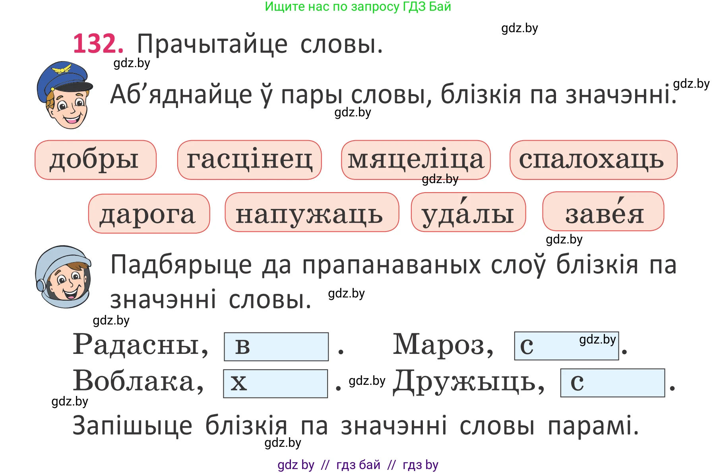Select the word card 'гасцінец'
The height and width of the screenshot is (473, 717).
point(249,160)
